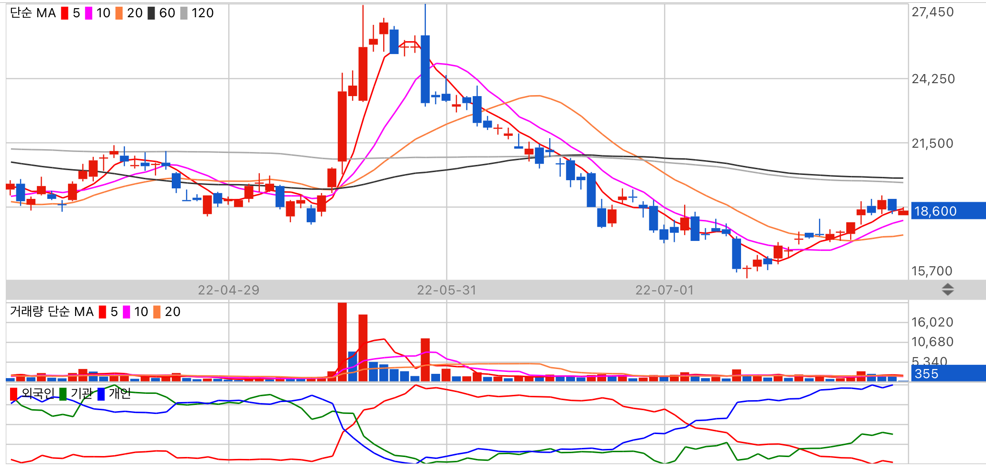Click the current volume tag 355
Image resolution: width=986 pixels, height=468 pixels.
pyautogui.click(x=948, y=373)
